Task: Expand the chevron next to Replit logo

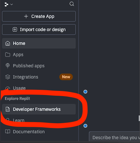Action: 11,4
